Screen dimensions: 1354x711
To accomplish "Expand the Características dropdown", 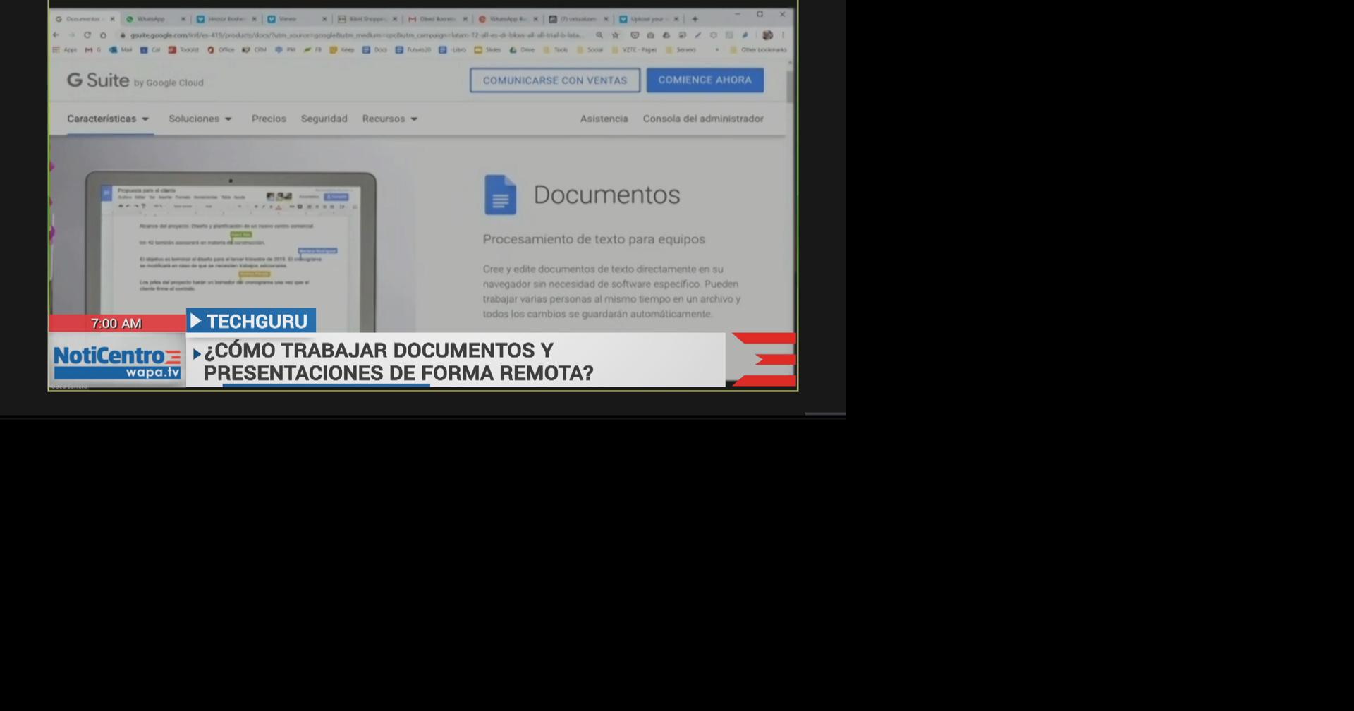I will point(107,119).
